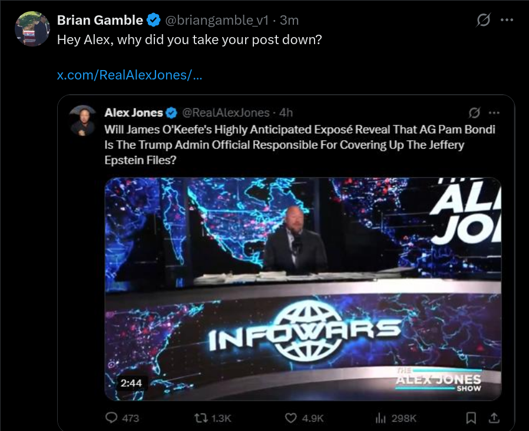Share Alex Jones' post
Screen dimensions: 529x431
coord(494,418)
